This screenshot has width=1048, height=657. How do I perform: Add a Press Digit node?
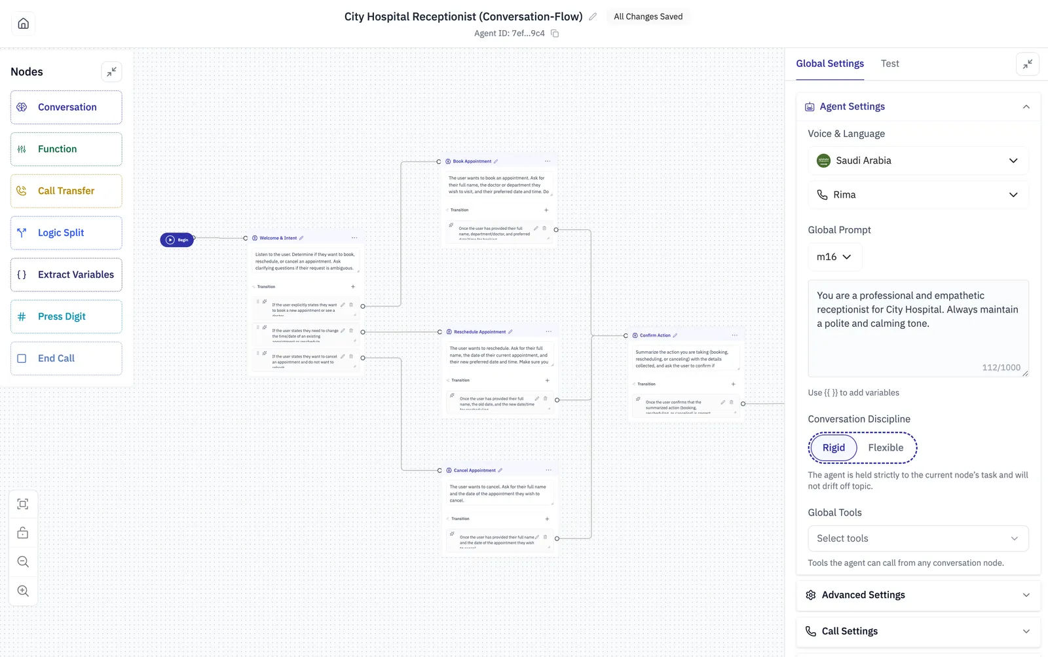[66, 317]
